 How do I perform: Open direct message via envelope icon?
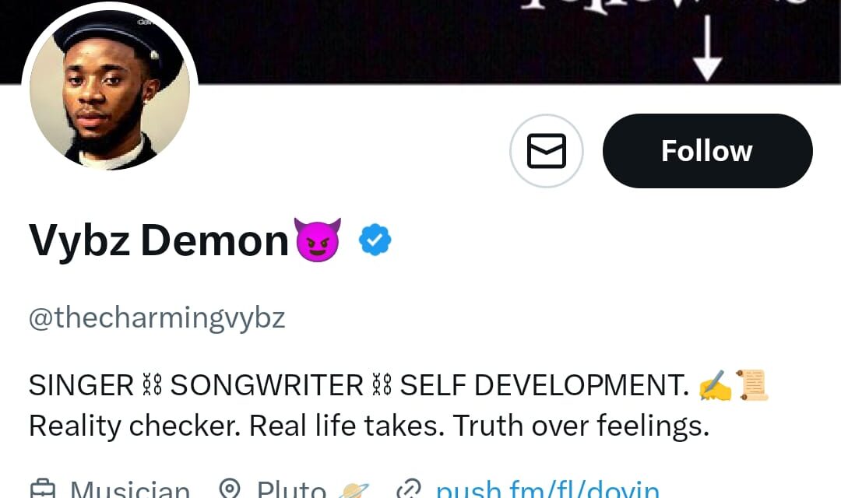pos(547,151)
